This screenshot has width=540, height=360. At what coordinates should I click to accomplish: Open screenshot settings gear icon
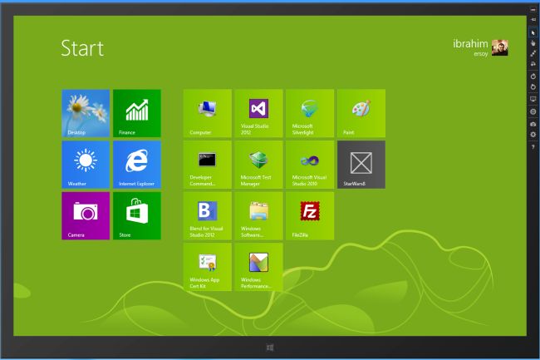[x=533, y=135]
